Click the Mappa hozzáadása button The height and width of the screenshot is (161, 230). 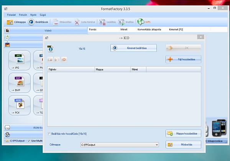(183, 133)
